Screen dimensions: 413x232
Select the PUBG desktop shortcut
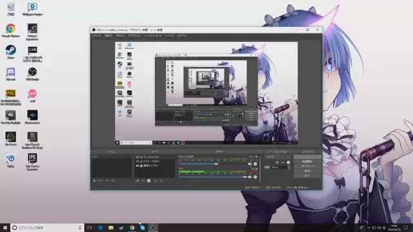click(x=10, y=97)
